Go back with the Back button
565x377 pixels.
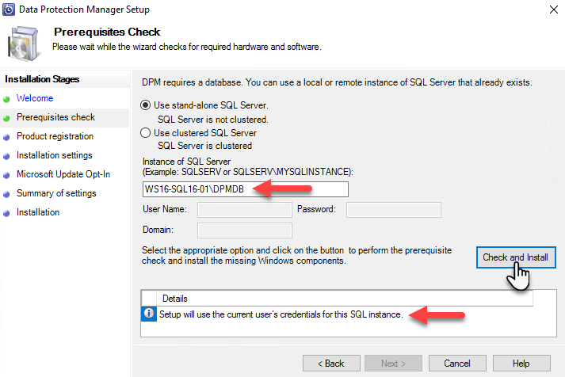pyautogui.click(x=331, y=364)
